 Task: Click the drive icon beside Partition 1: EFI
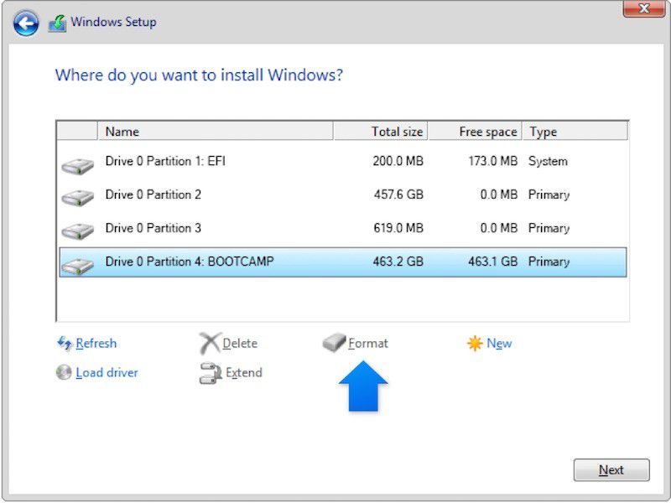click(76, 161)
